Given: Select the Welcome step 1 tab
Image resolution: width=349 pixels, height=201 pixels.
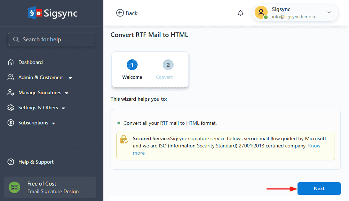Looking at the screenshot, I should pos(132,70).
